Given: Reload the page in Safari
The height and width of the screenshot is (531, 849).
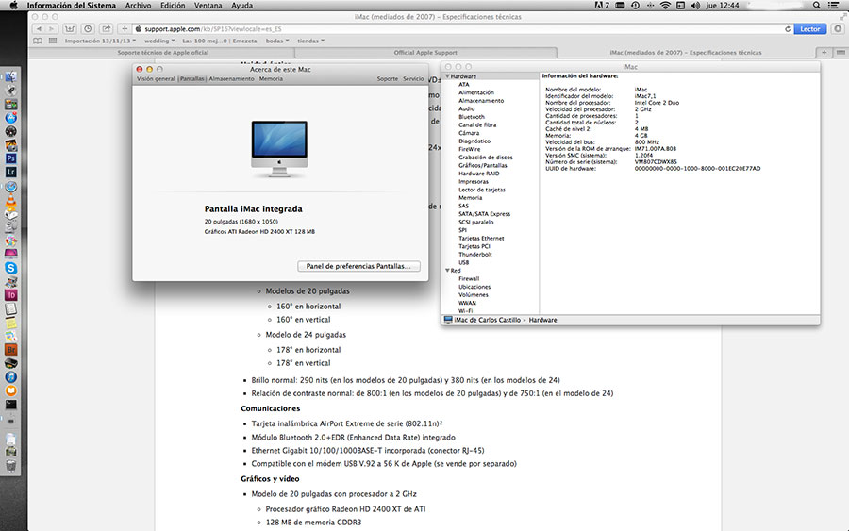Looking at the screenshot, I should pos(788,29).
